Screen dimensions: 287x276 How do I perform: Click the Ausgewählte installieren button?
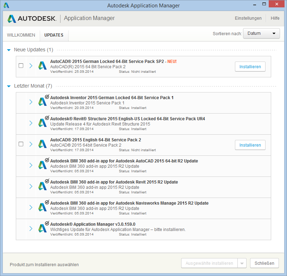point(209,263)
